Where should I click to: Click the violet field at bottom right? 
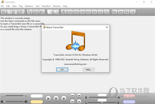point(129,102)
